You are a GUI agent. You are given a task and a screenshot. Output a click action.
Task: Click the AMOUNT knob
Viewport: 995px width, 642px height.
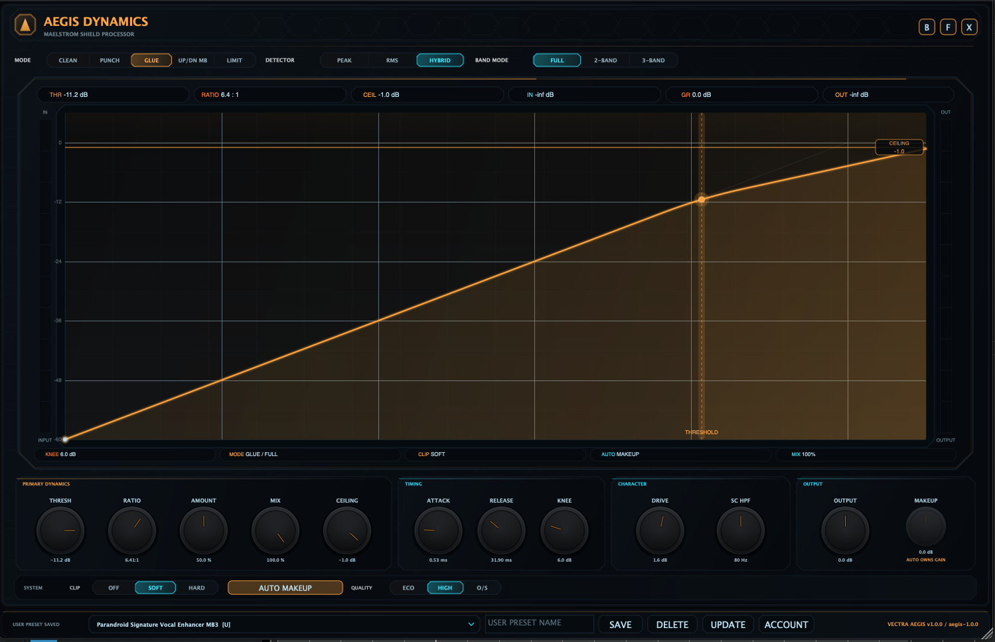(204, 530)
